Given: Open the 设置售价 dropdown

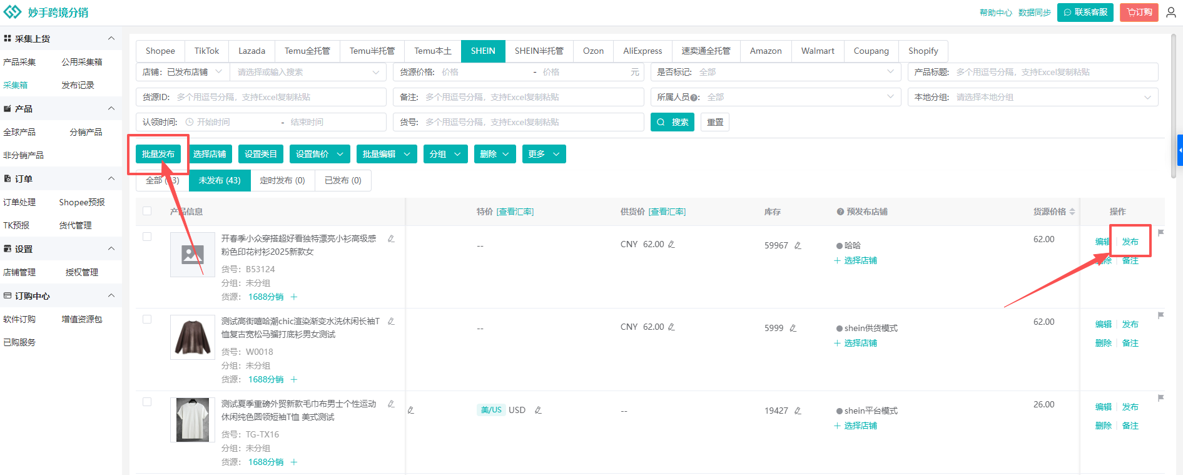Looking at the screenshot, I should pos(319,154).
